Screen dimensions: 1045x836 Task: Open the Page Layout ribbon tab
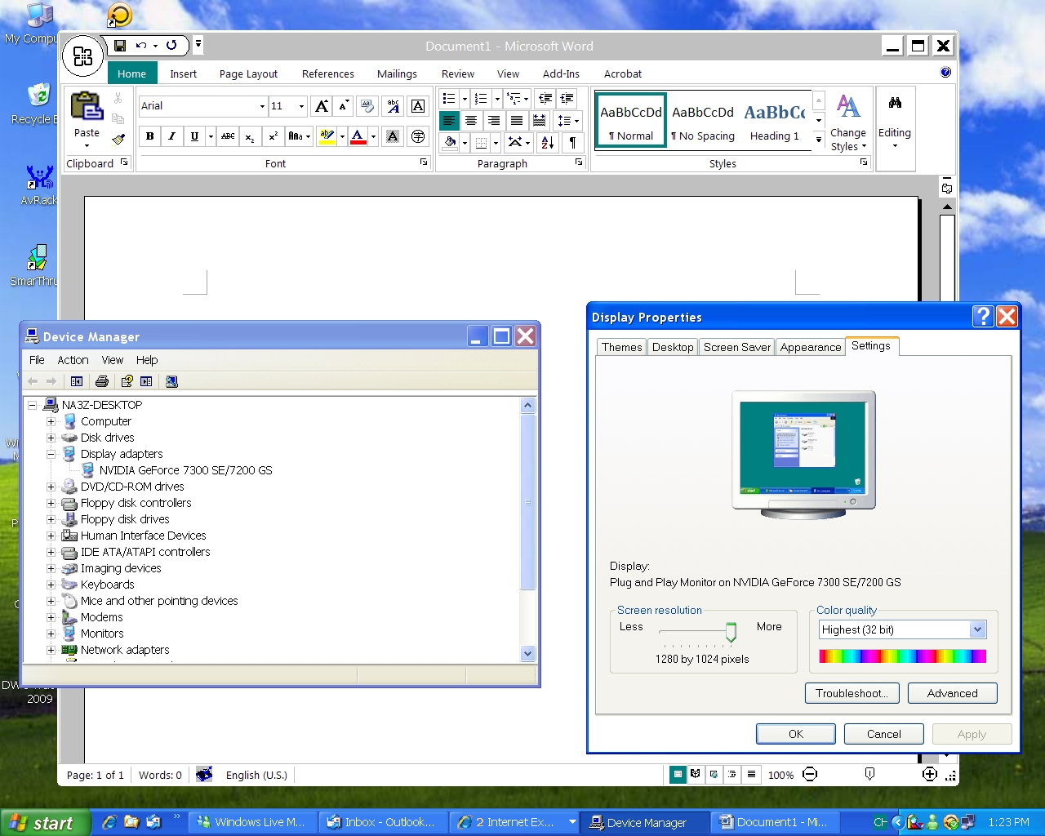coord(248,73)
